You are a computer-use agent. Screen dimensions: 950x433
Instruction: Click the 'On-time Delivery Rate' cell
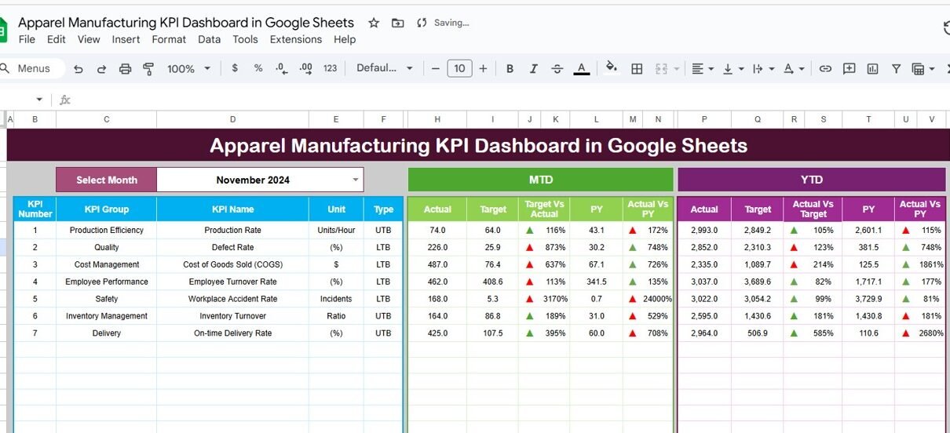pos(232,333)
